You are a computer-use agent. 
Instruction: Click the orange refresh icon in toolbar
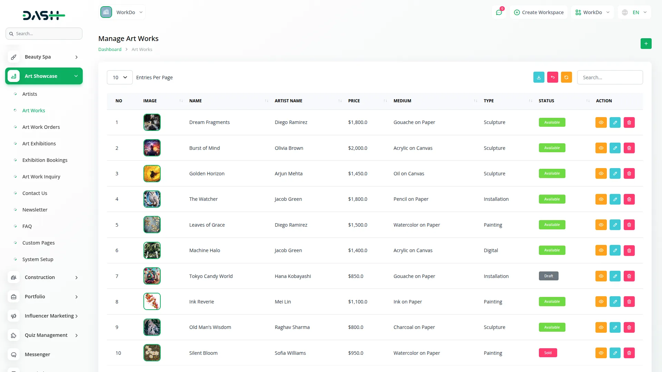pos(566,77)
